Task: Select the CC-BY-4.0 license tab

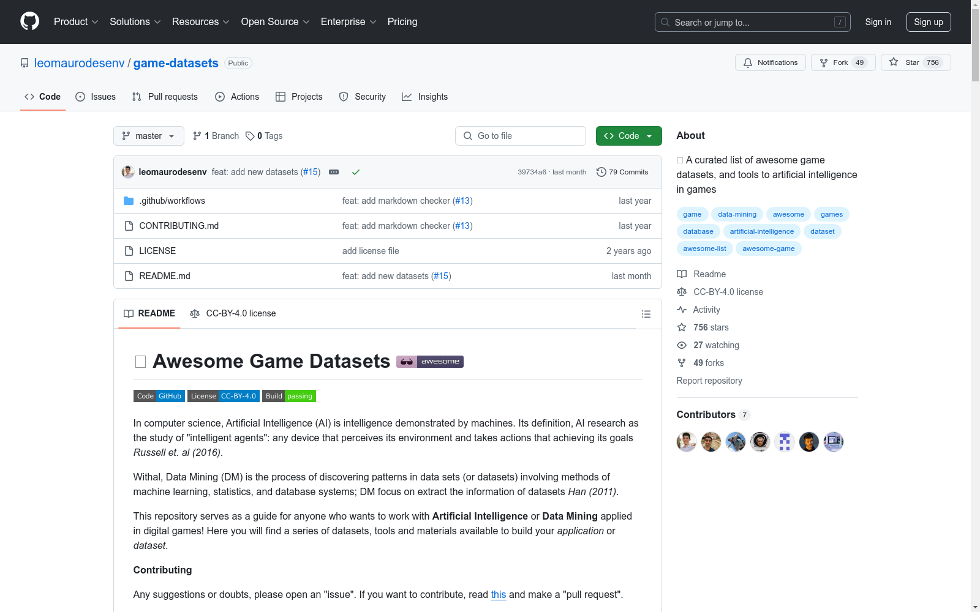Action: click(x=233, y=313)
